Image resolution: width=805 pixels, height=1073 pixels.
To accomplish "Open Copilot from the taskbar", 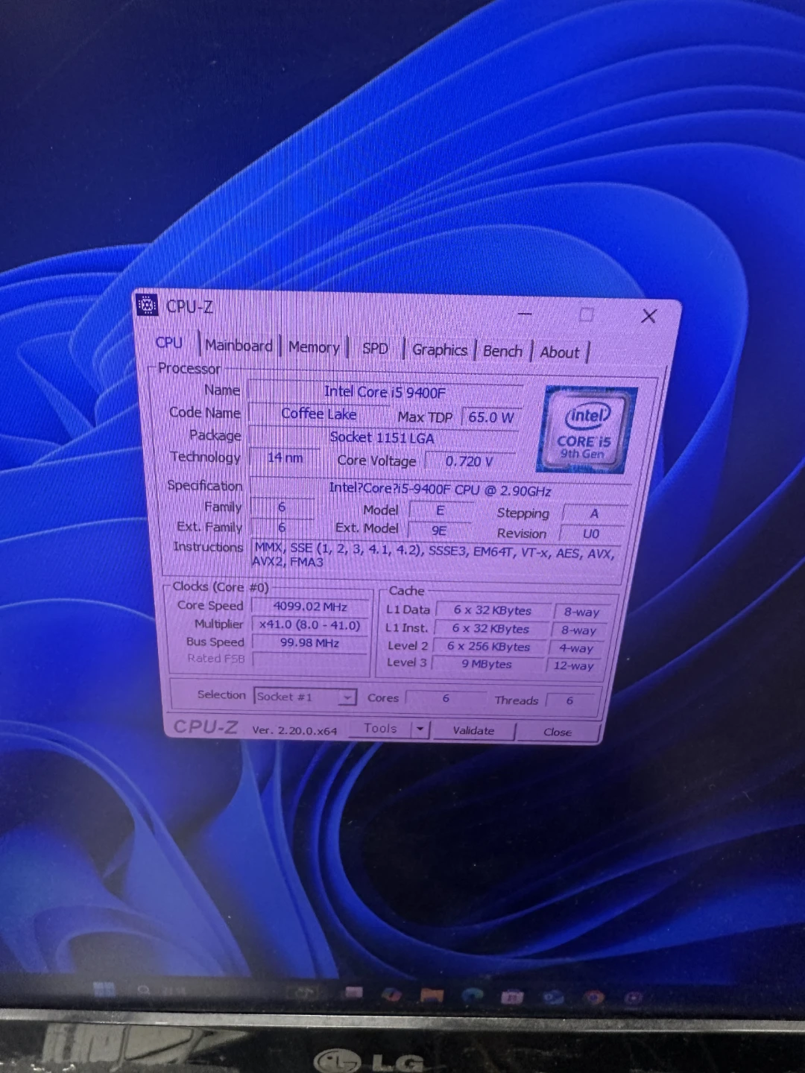I will (x=391, y=994).
